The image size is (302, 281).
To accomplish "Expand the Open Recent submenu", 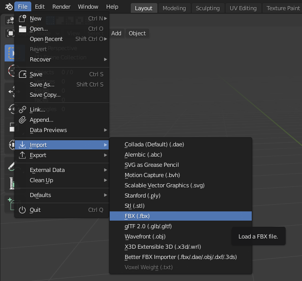I will 62,39.
